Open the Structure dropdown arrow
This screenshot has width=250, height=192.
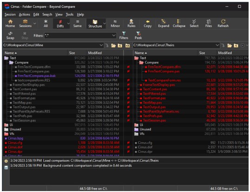[x=105, y=24]
